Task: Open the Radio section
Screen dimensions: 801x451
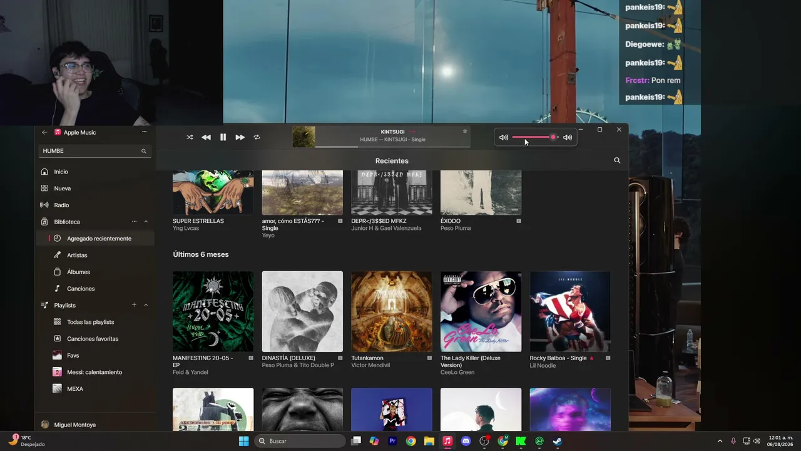Action: [x=94, y=205]
